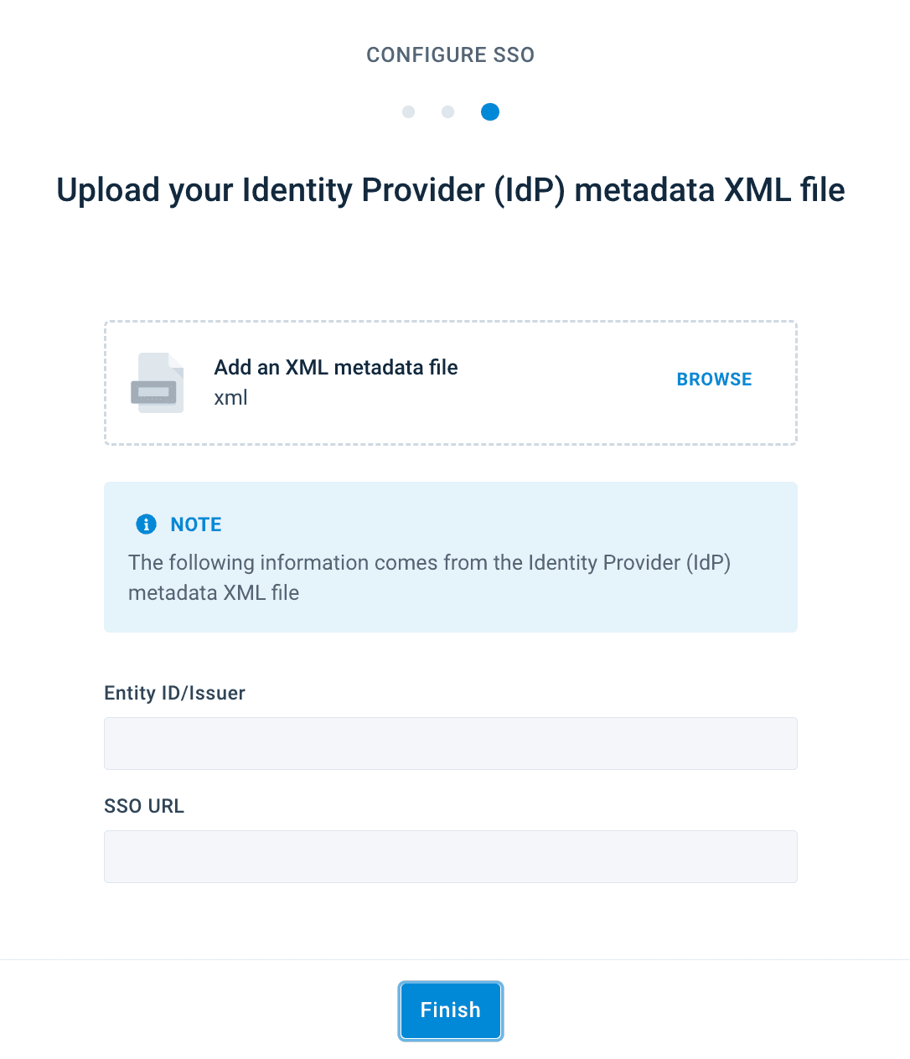910x1059 pixels.
Task: Click the first step indicator dot
Action: click(408, 111)
